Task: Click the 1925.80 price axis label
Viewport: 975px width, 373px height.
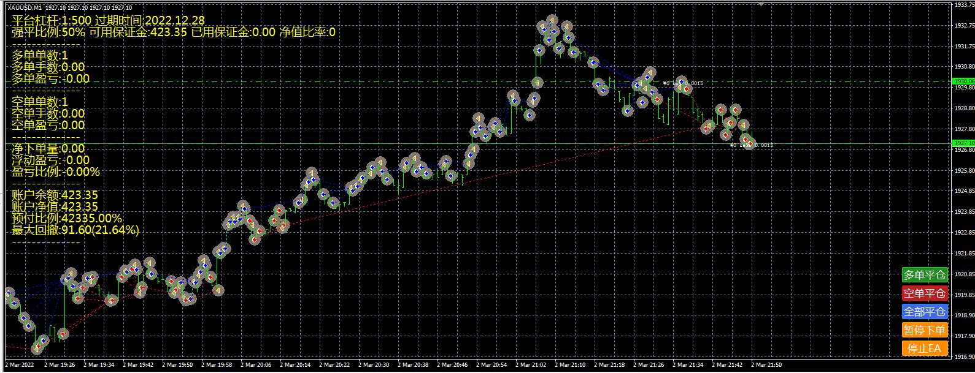Action: point(965,170)
